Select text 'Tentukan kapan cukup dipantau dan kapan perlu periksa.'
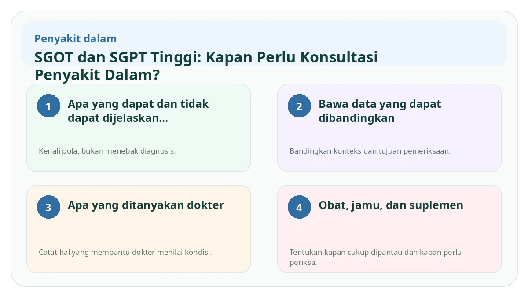Viewport: 528px width, 297px height. point(375,257)
